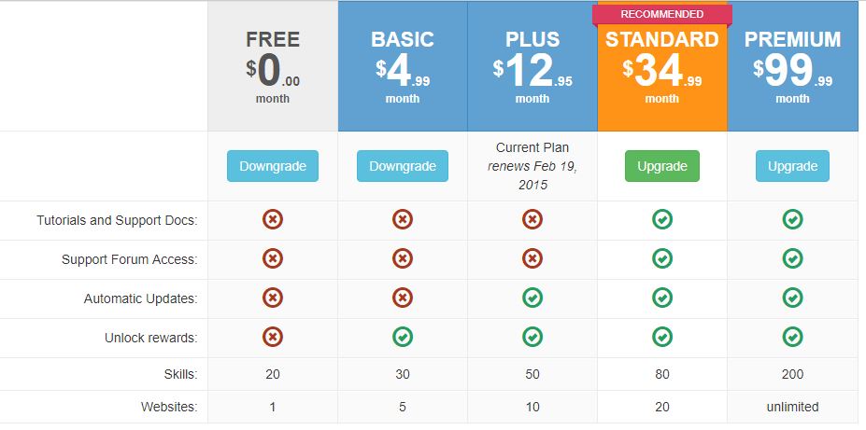Click the Current Plan renewal text
Image resolution: width=866 pixels, height=430 pixels.
pyautogui.click(x=532, y=166)
